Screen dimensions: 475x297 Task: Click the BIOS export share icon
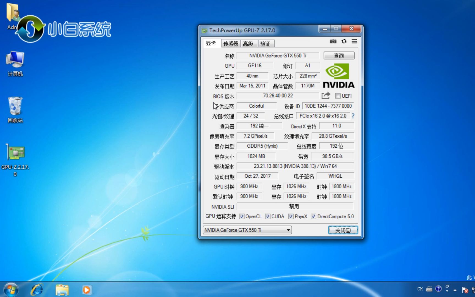(326, 96)
